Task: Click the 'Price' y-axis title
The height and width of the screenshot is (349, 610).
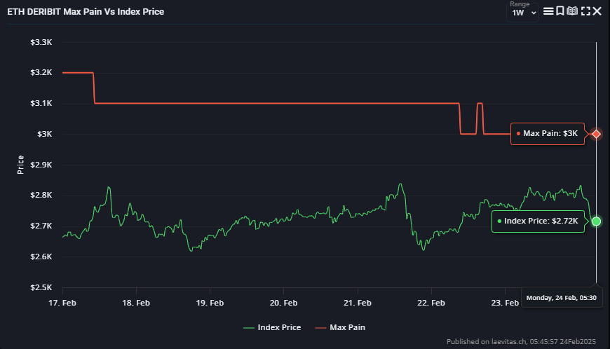Action: pyautogui.click(x=20, y=165)
